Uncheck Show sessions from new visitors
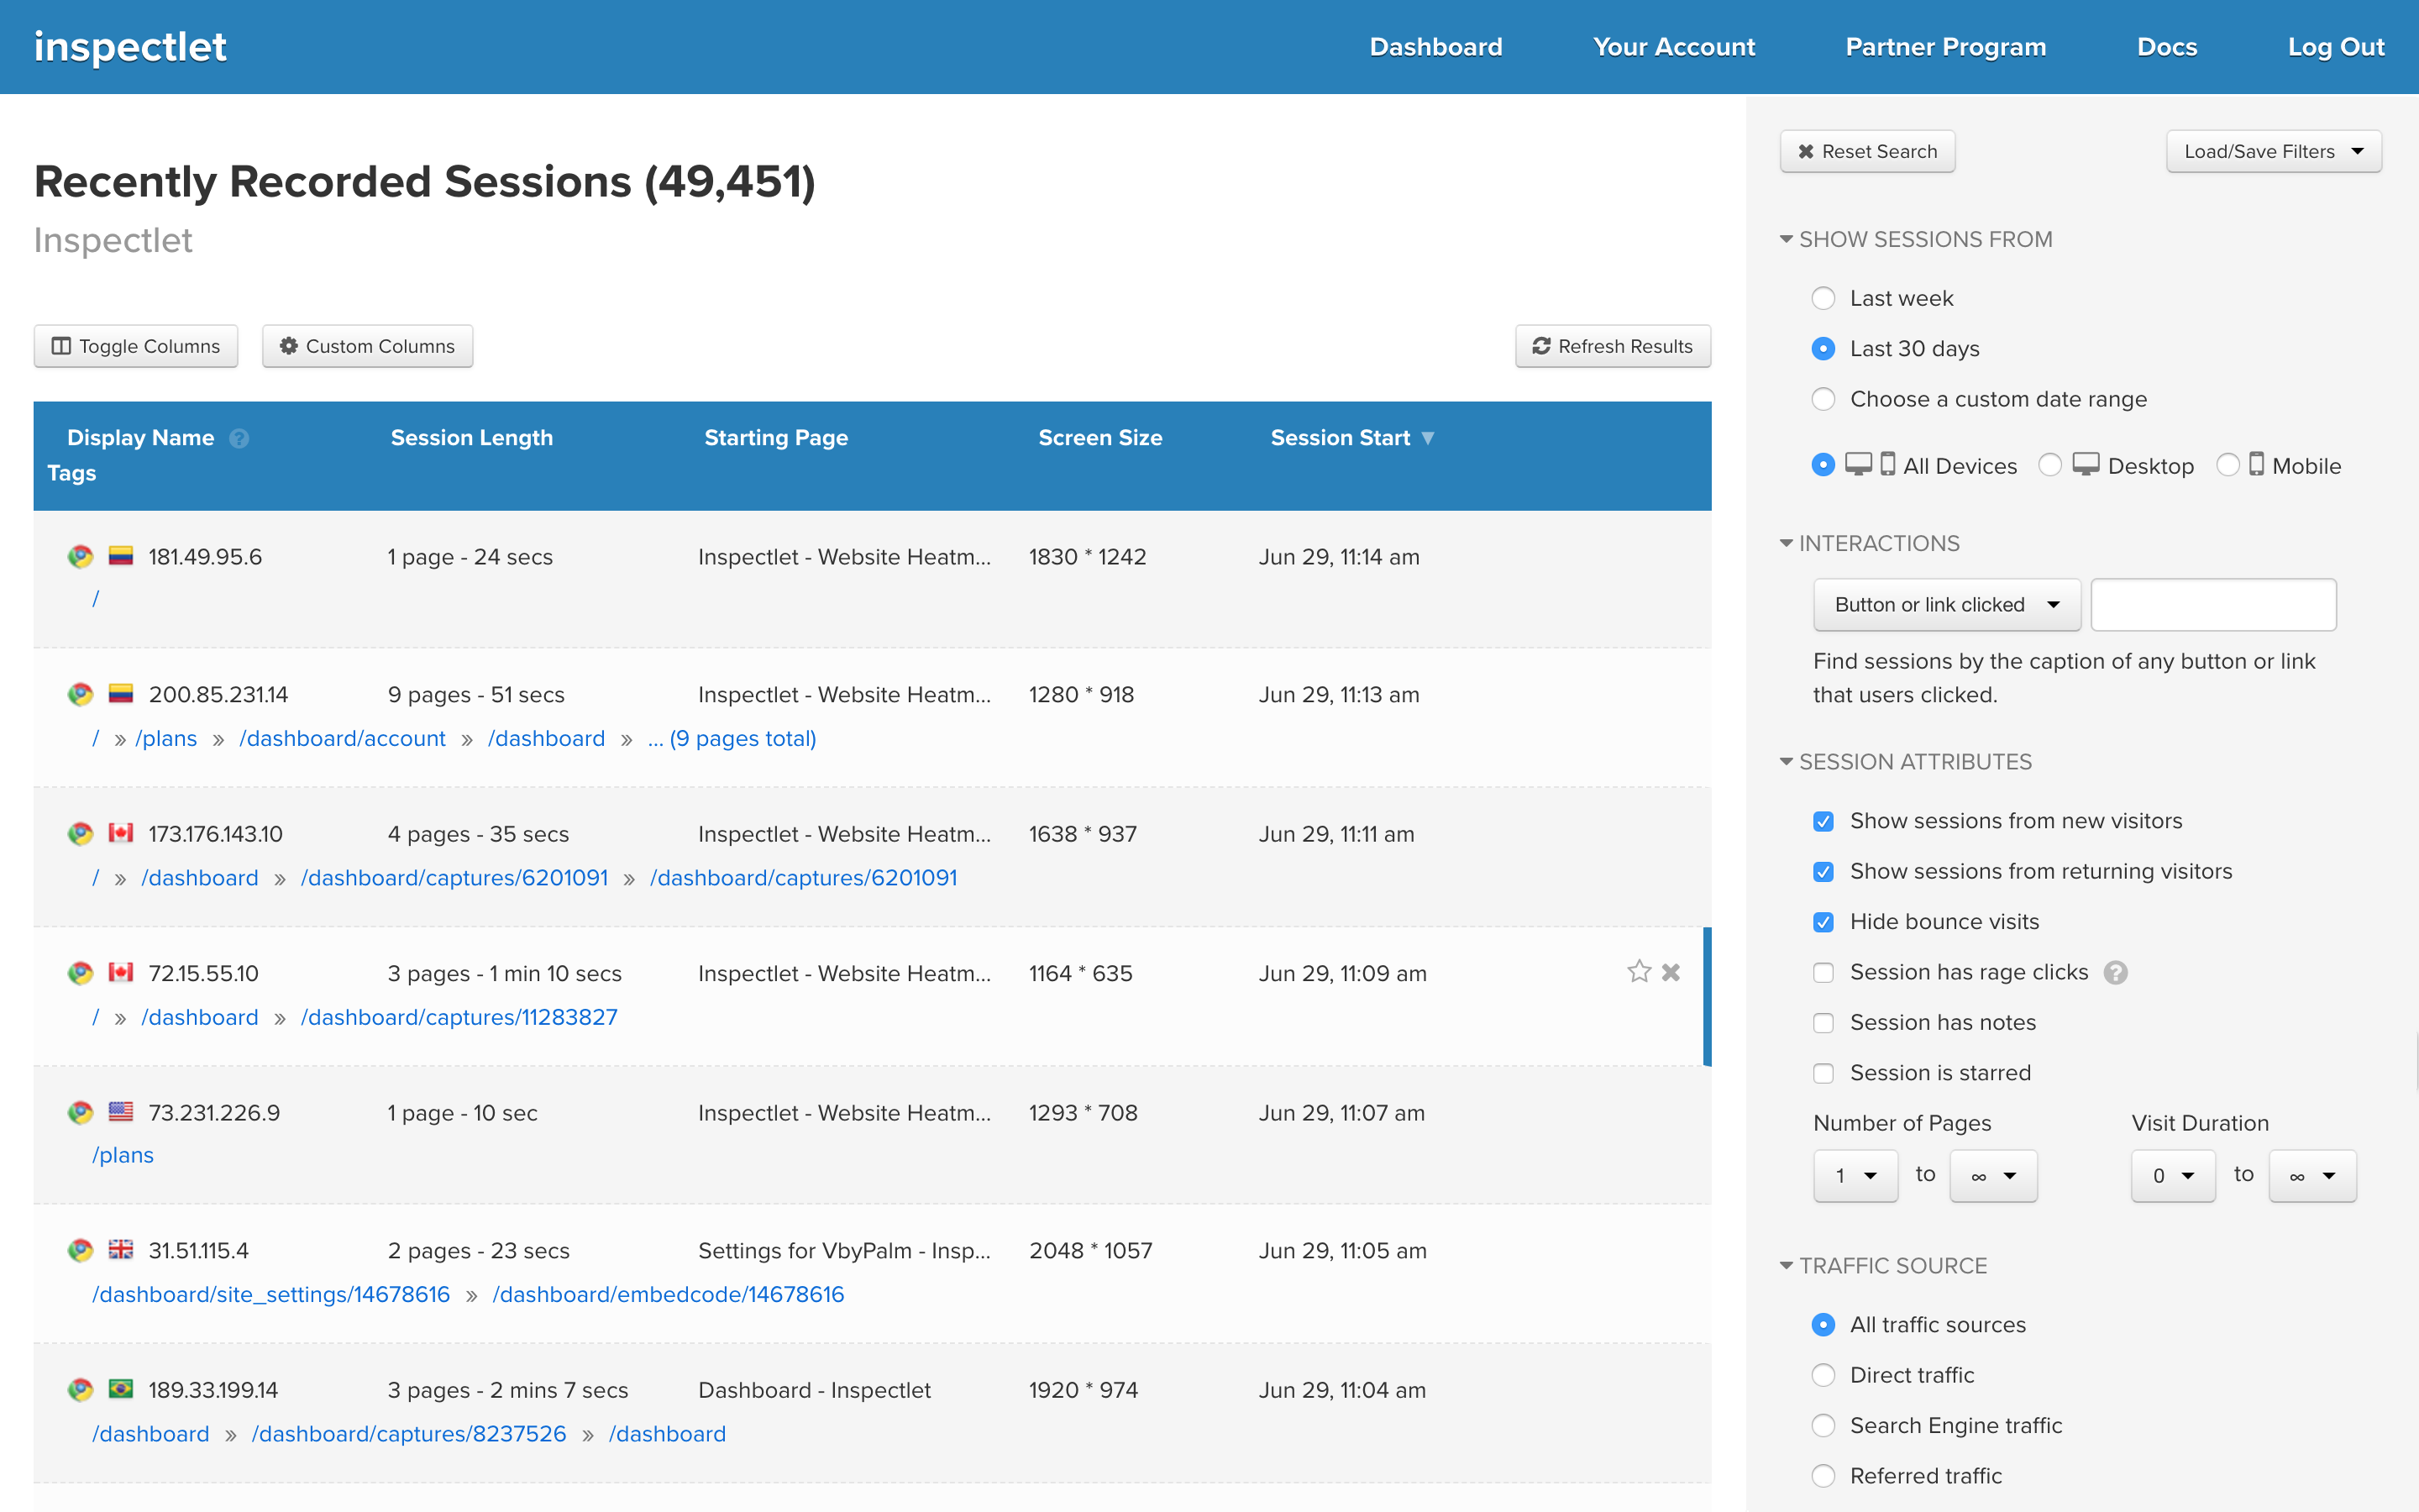The width and height of the screenshot is (2419, 1512). 1823,821
